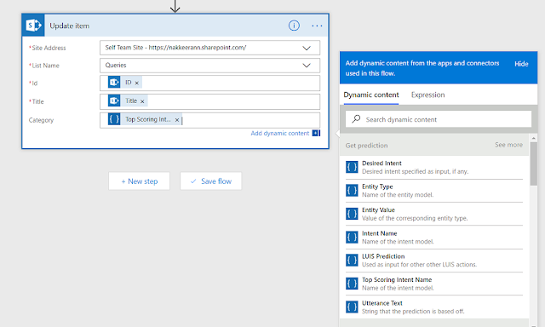
Task: Click the Save flow button
Action: coord(210,181)
